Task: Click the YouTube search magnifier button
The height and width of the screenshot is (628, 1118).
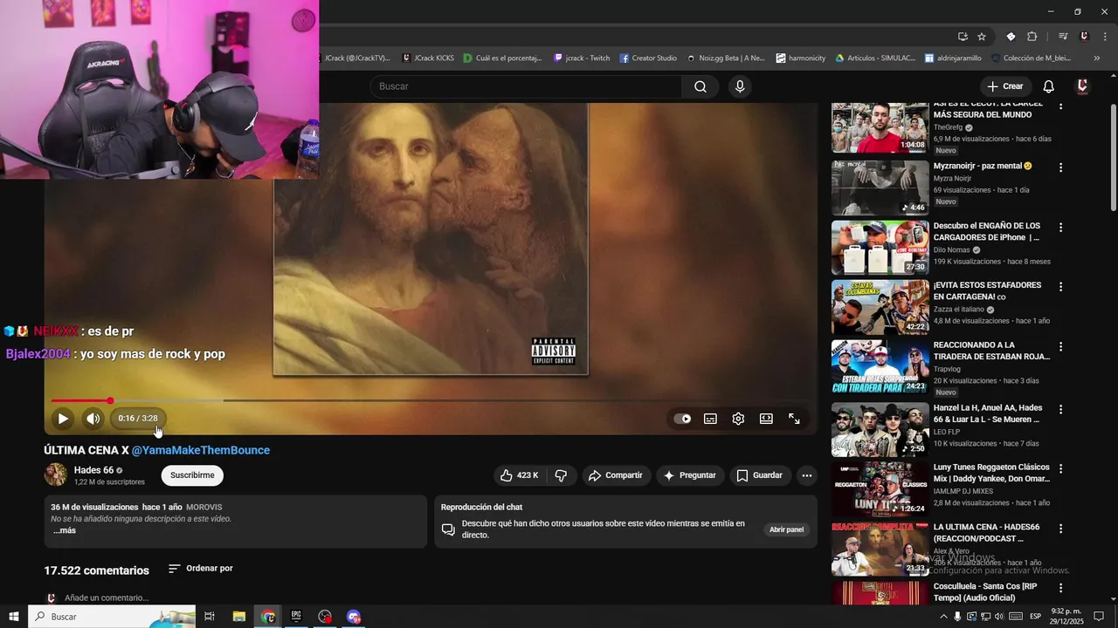Action: tap(700, 86)
